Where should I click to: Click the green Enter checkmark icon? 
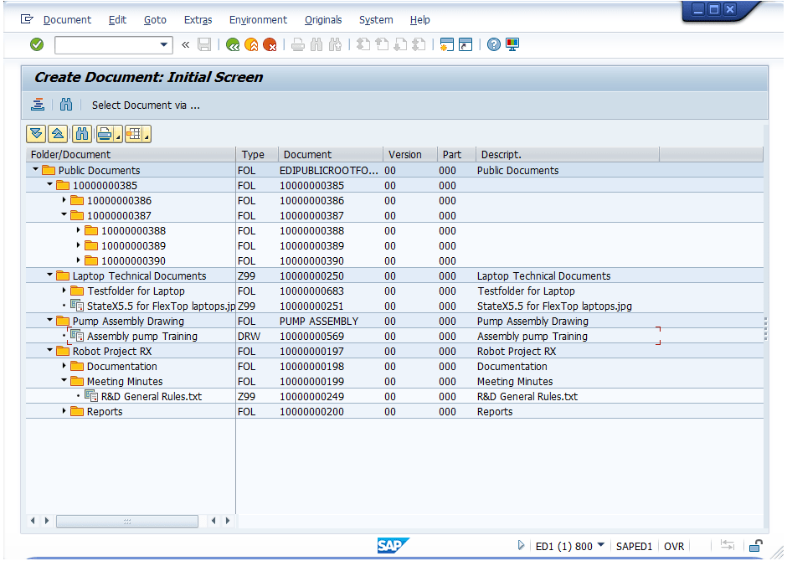37,44
